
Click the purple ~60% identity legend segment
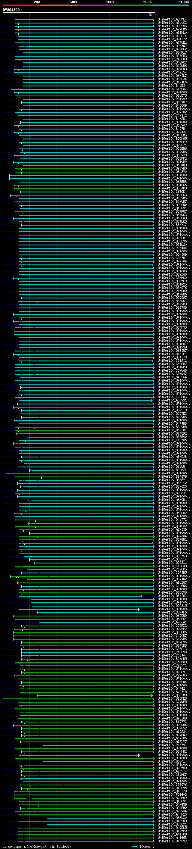pos(96,5)
